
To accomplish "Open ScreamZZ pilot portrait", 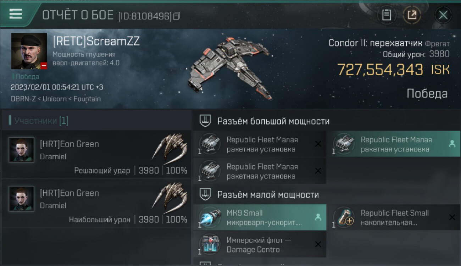I will click(x=29, y=51).
